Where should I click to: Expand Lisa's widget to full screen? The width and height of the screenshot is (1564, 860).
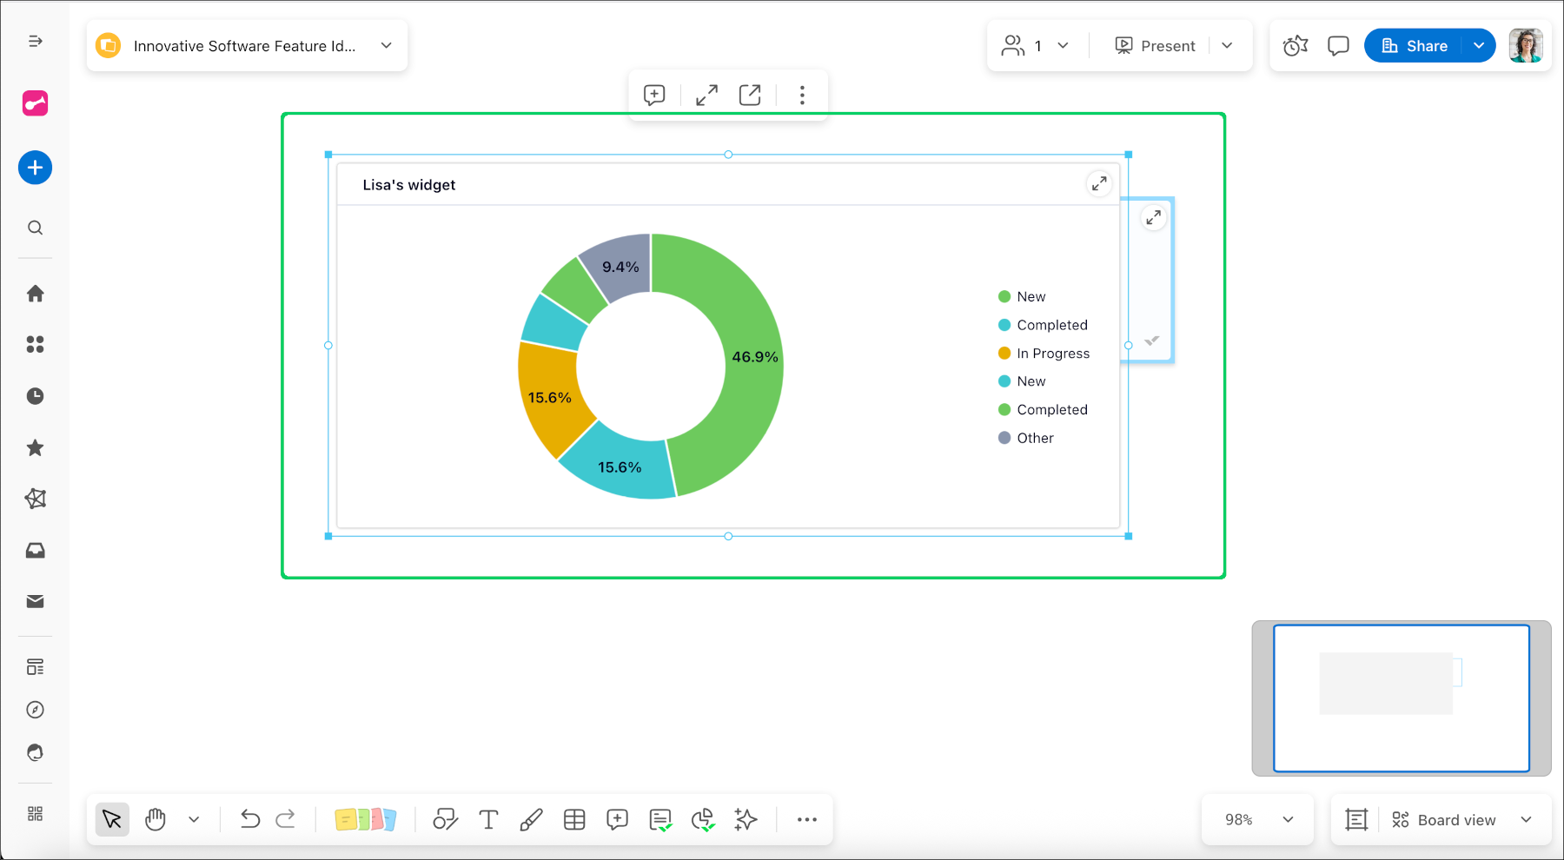[x=1098, y=183]
